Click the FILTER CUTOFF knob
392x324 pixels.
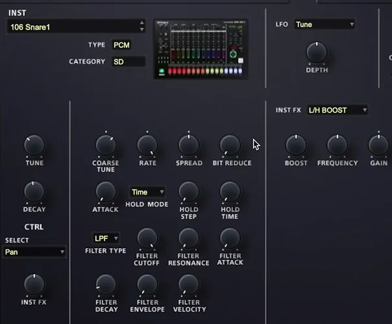[x=147, y=238]
